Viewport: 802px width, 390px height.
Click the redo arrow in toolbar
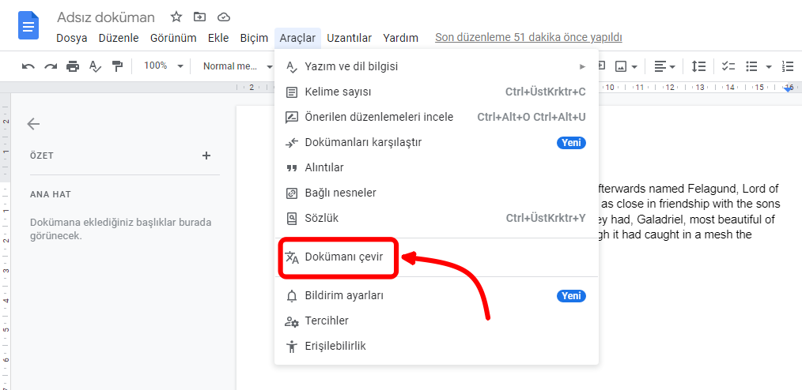[x=51, y=66]
